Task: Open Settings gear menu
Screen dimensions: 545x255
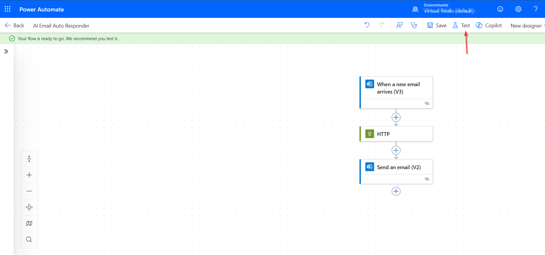Action: [518, 9]
